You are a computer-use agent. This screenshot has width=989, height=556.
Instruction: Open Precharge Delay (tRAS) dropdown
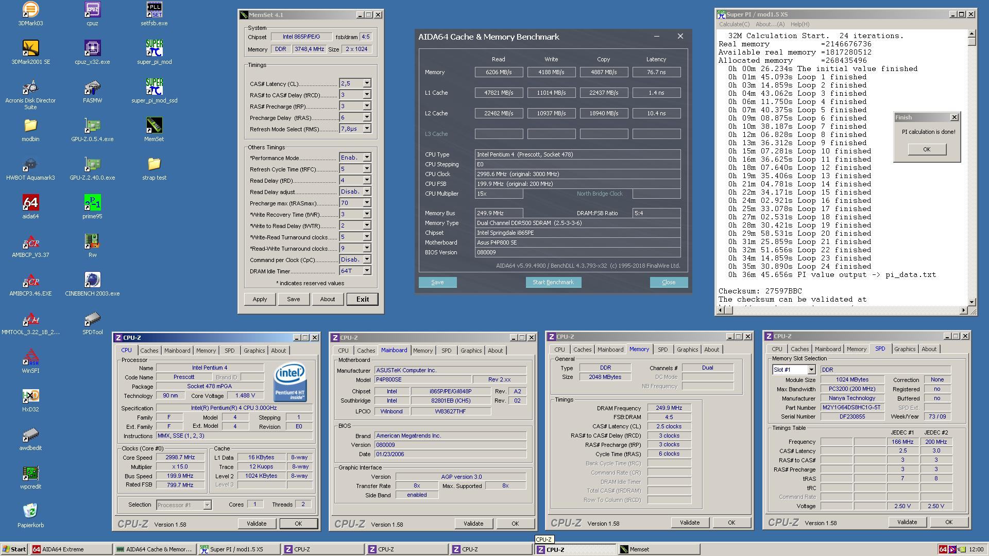(367, 117)
